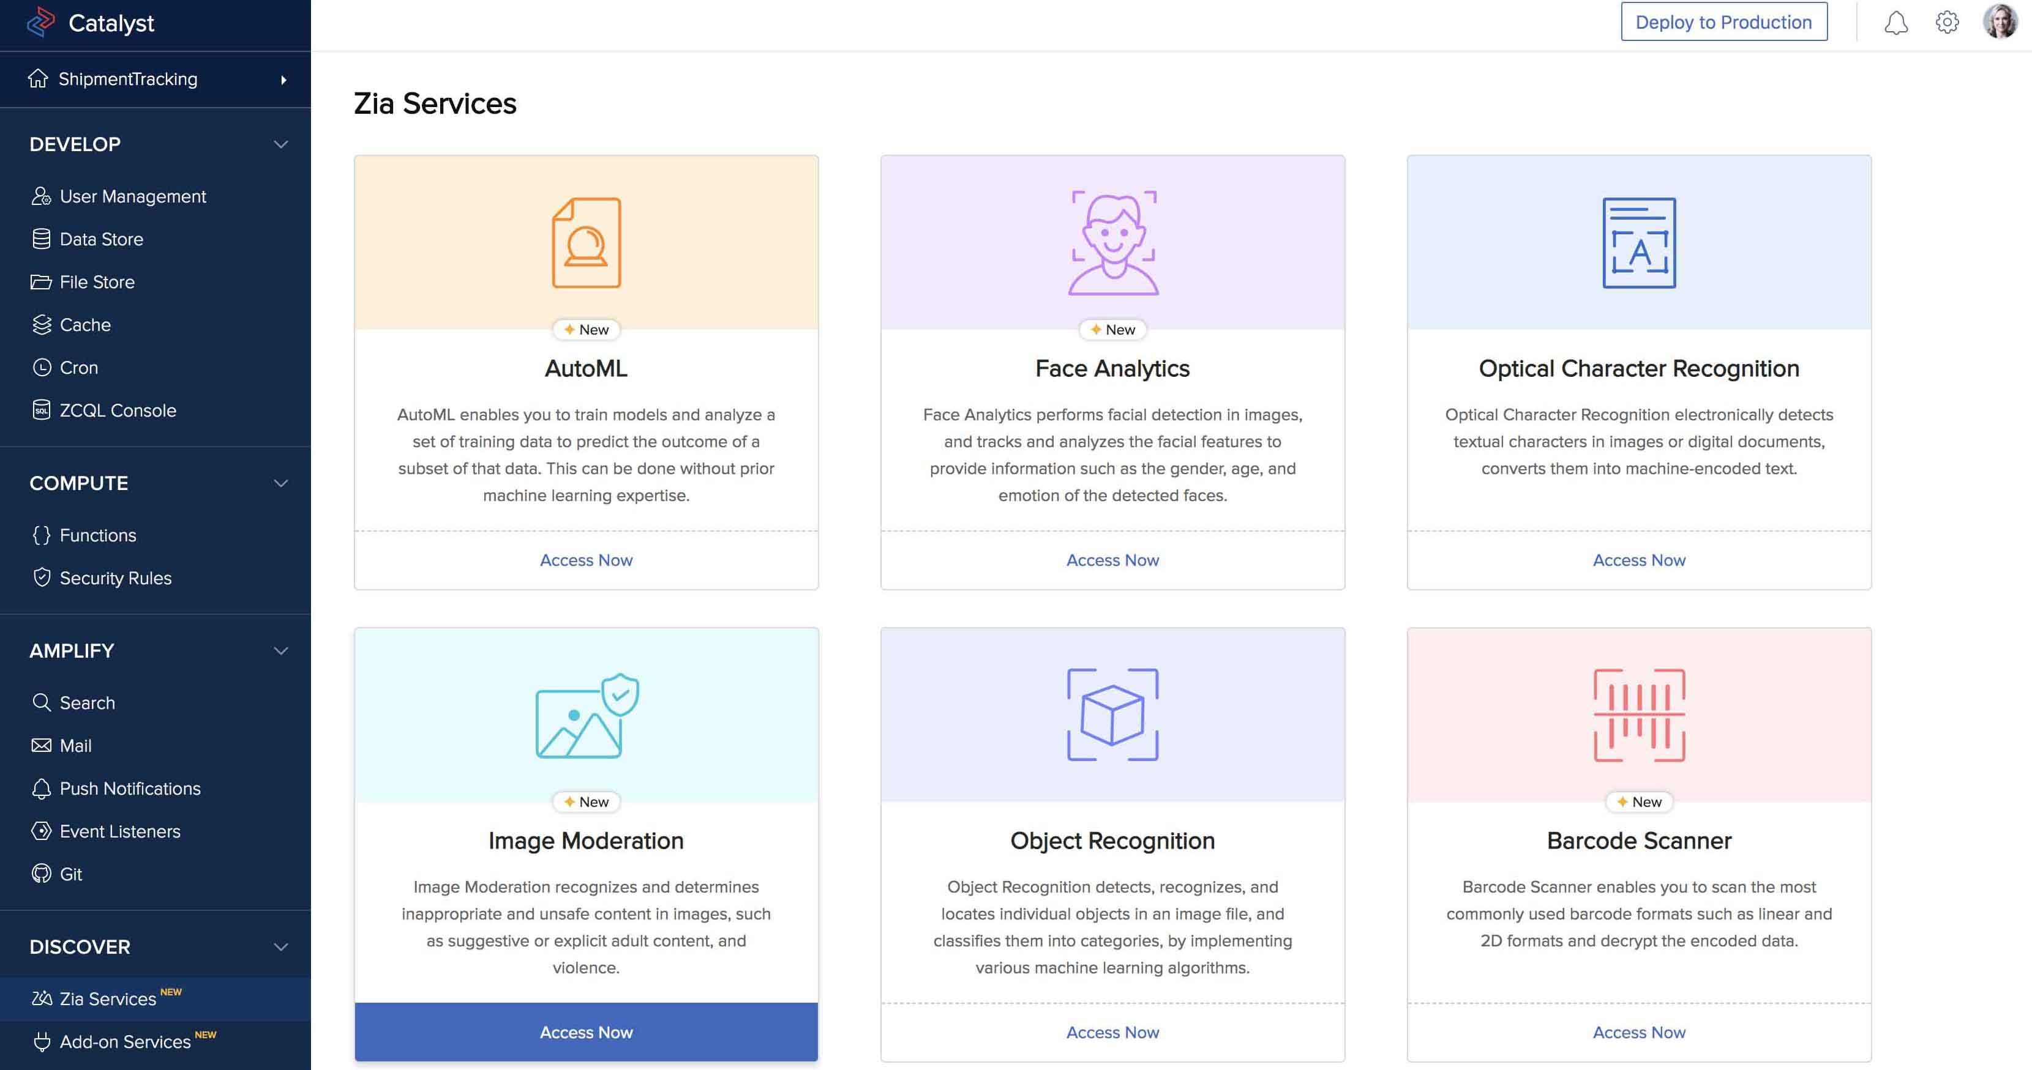The image size is (2032, 1070).
Task: Click the Catalyst logo icon
Action: (x=41, y=22)
